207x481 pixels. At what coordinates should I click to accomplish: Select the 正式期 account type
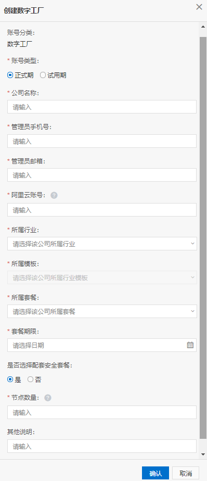tap(21, 75)
